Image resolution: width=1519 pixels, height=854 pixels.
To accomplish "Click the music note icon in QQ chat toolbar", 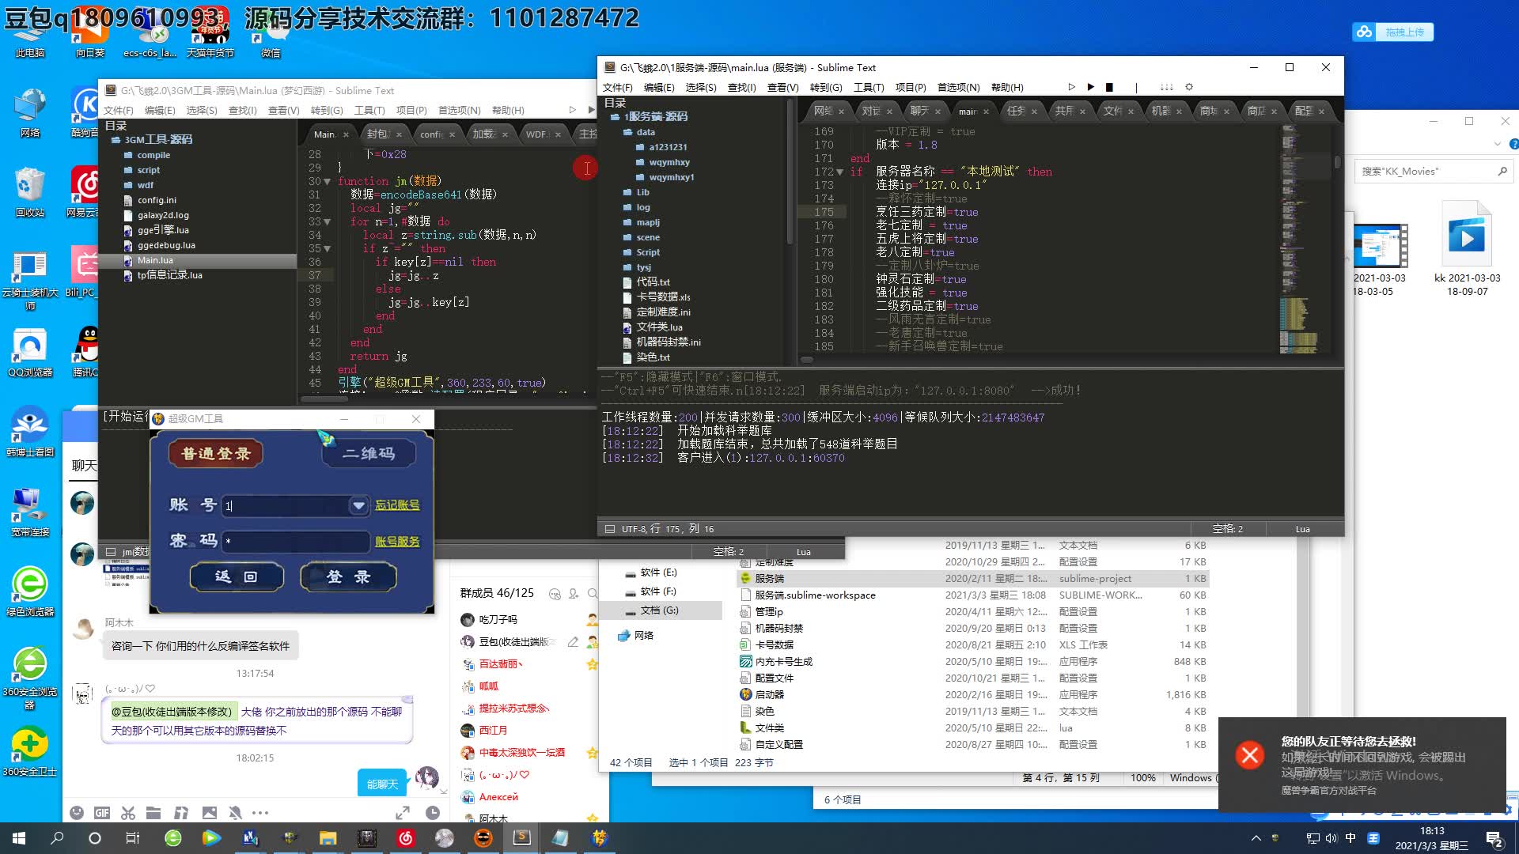I will pyautogui.click(x=181, y=812).
